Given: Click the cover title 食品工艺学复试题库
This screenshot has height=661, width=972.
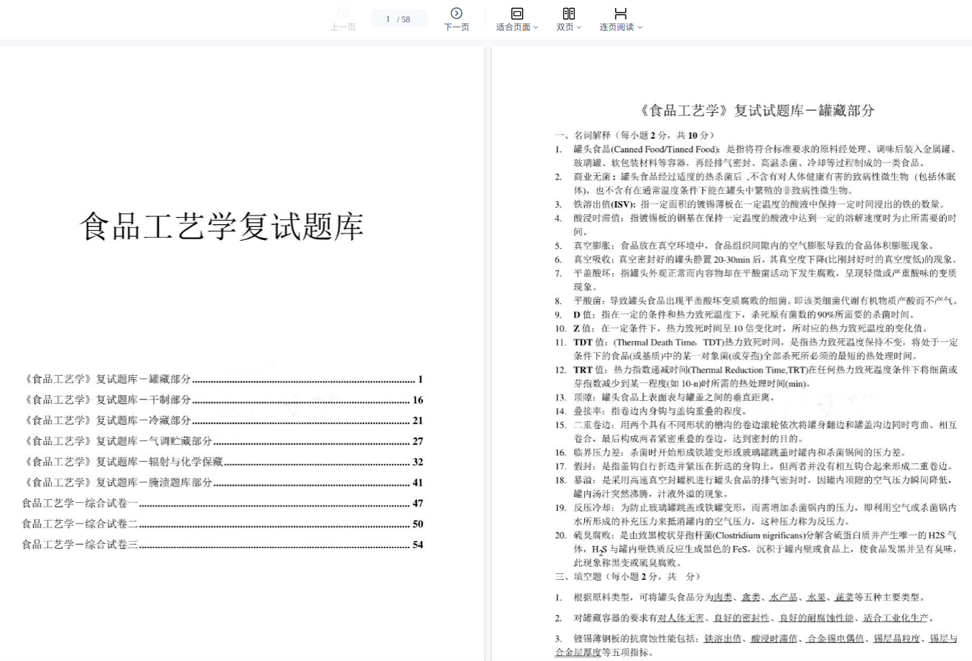Looking at the screenshot, I should point(221,227).
